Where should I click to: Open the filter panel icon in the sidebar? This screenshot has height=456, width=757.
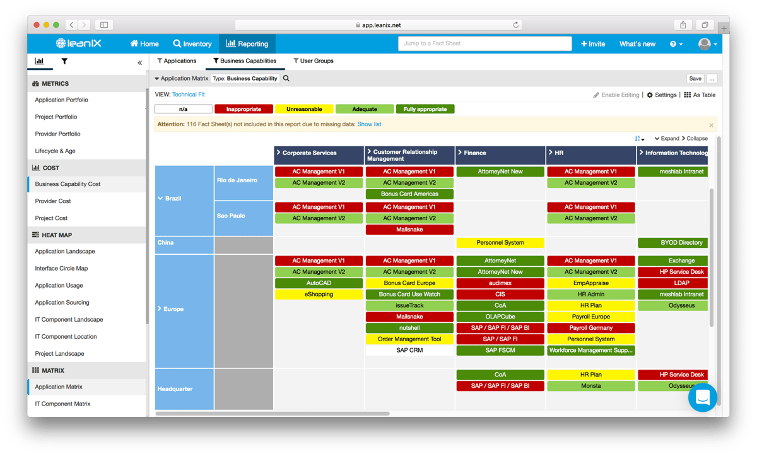click(64, 61)
